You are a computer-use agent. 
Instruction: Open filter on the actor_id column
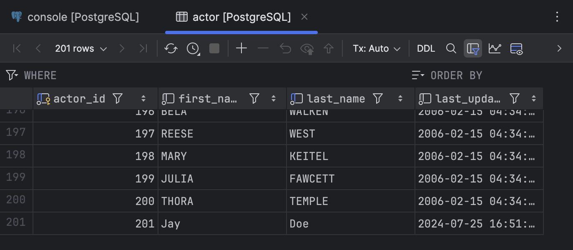pos(117,98)
